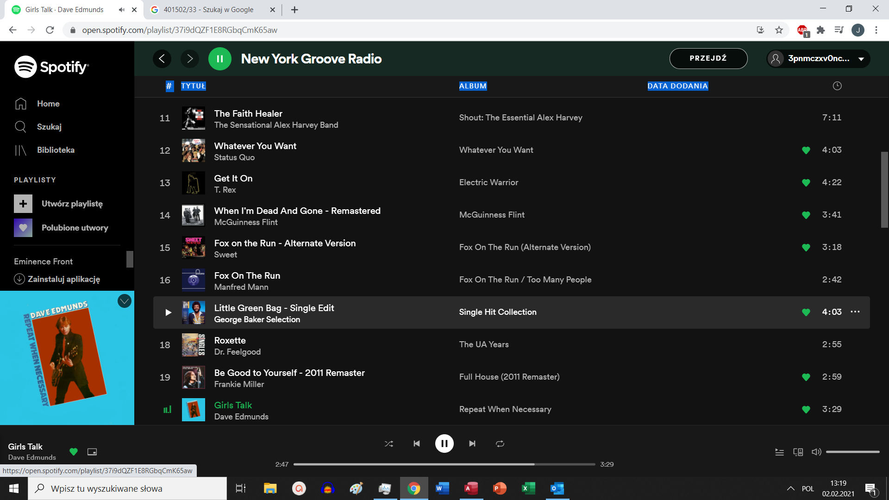Open Polubione utwory liked songs
The image size is (889, 500).
tap(75, 228)
